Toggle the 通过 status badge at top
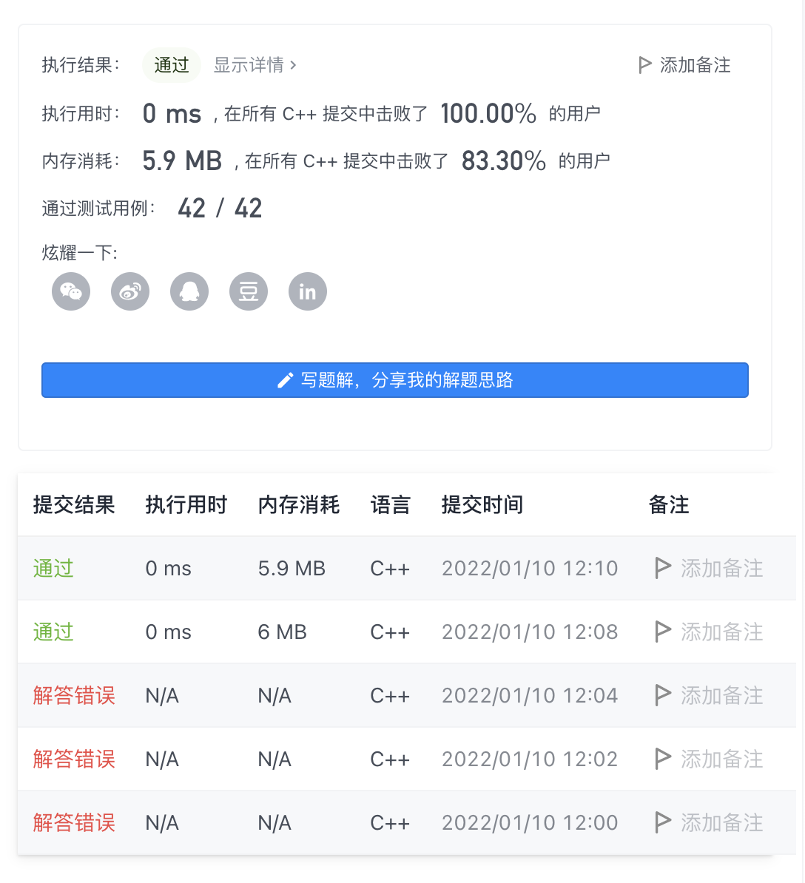 pos(171,65)
